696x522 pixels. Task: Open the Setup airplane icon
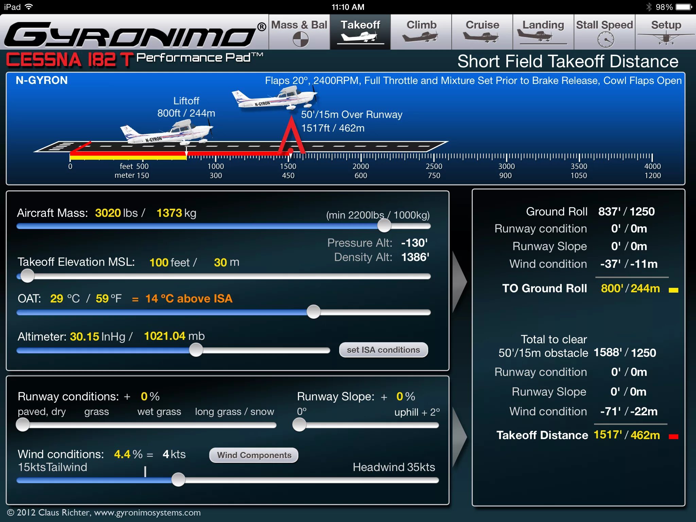[665, 37]
